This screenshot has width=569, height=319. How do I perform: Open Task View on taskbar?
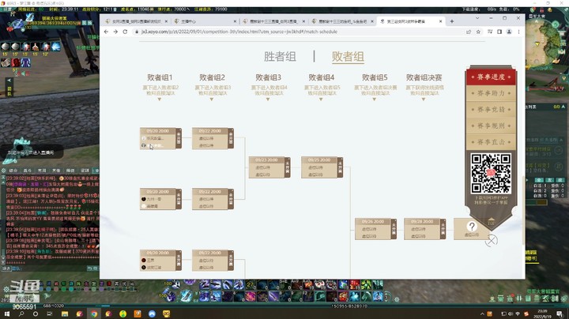point(50,314)
